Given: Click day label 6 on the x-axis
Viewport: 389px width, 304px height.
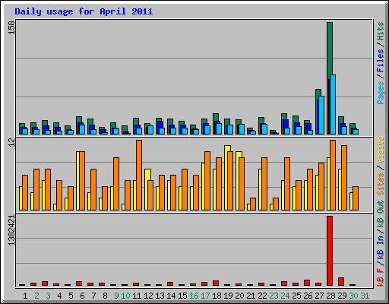Looking at the screenshot, I should coord(82,296).
